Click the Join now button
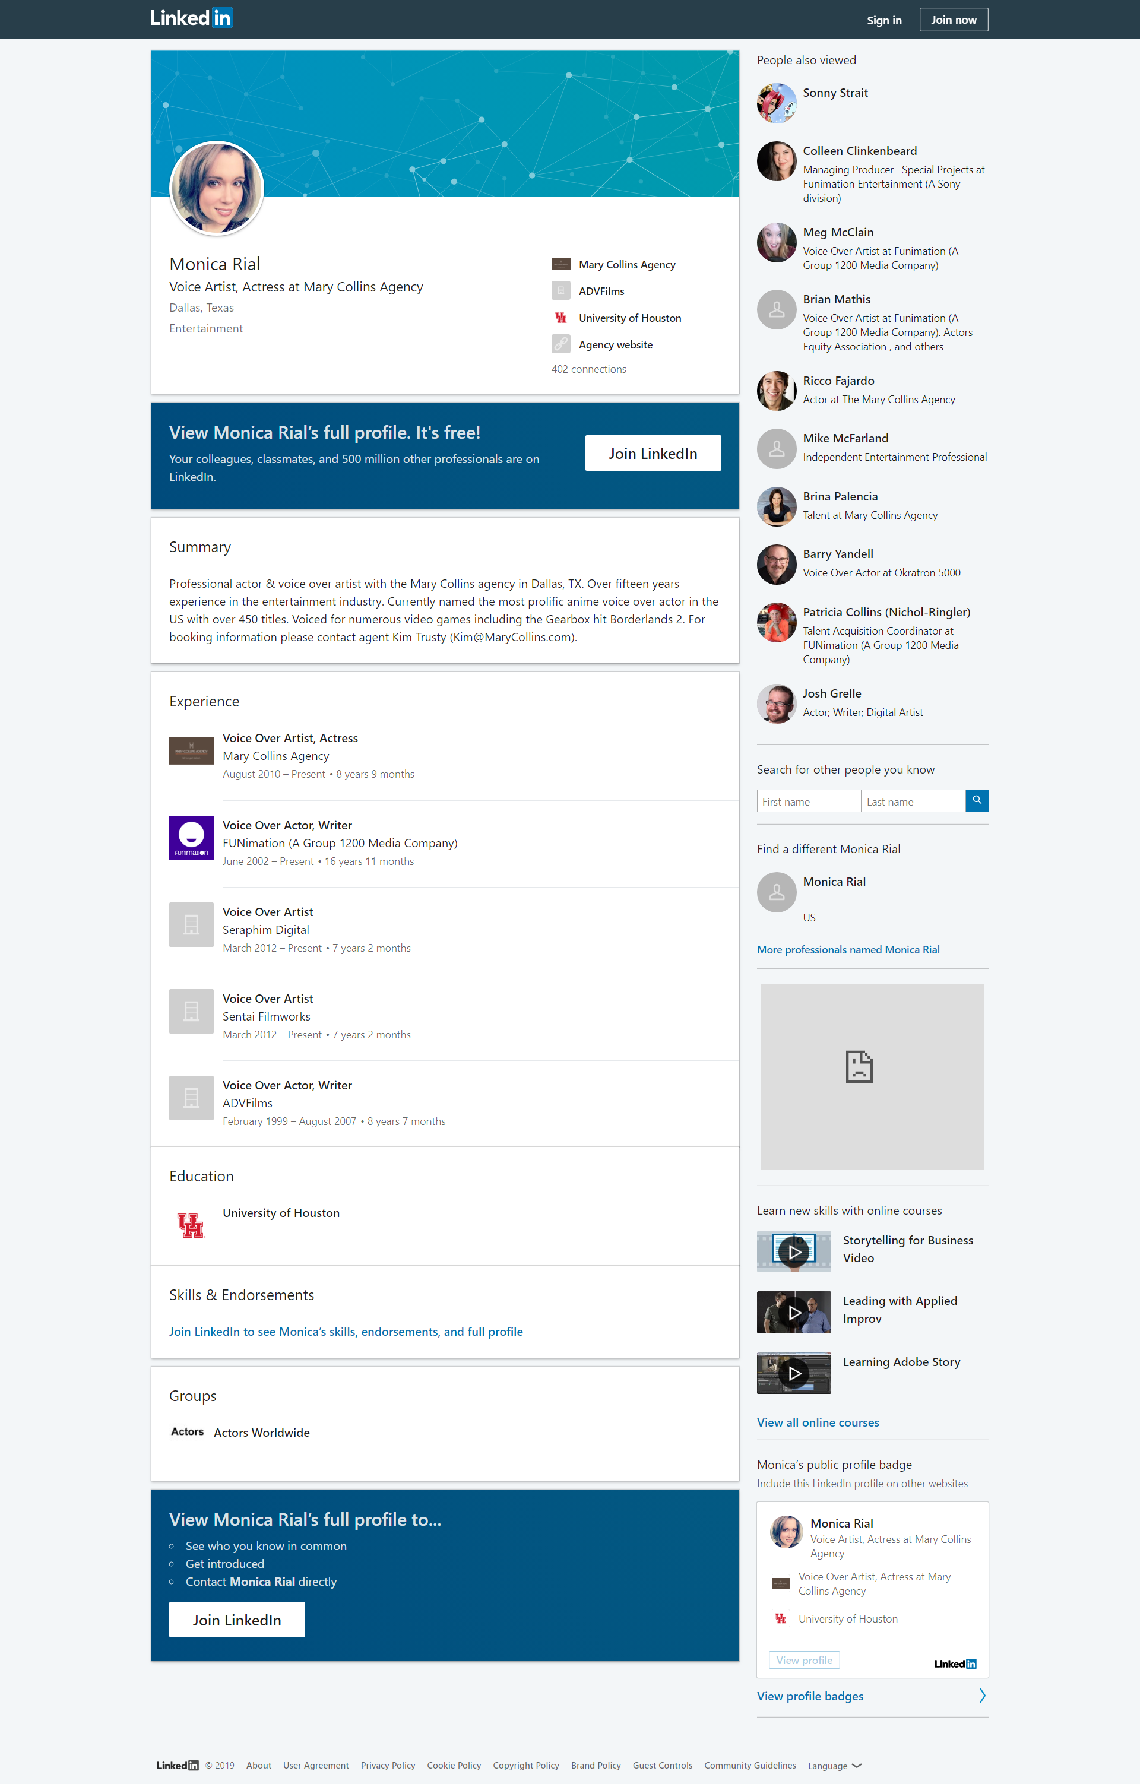This screenshot has height=1784, width=1140. pyautogui.click(x=954, y=20)
